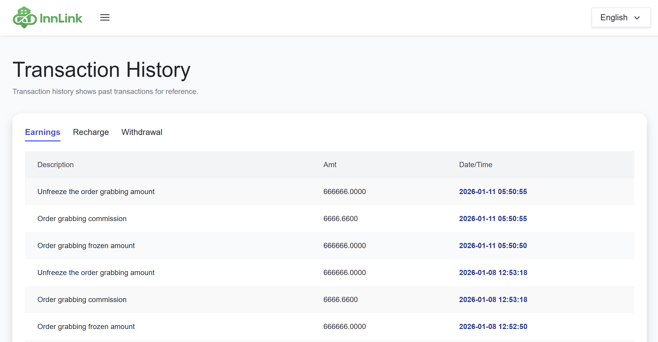Click the InnLink brand name text
Screen dimensions: 658x342
[x=61, y=18]
